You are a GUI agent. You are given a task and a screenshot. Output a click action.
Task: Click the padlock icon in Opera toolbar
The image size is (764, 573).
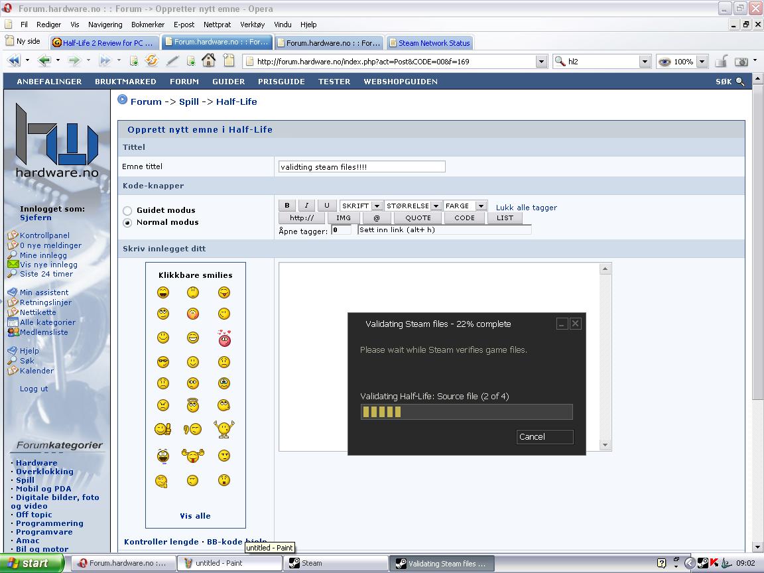[x=721, y=62]
